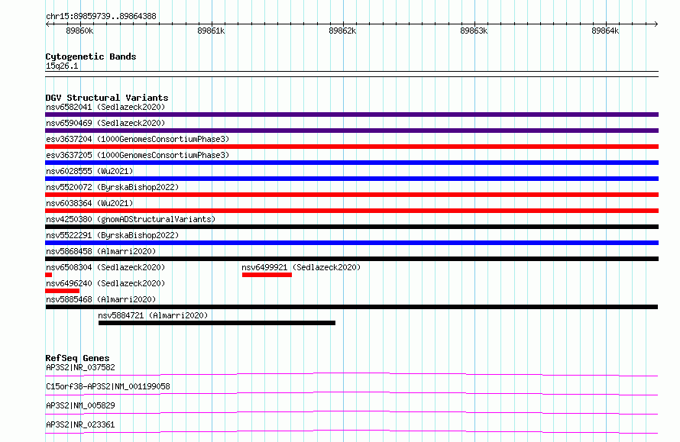Click the black bar under nsv4250380
This screenshot has width=680, height=442.
coord(351,227)
